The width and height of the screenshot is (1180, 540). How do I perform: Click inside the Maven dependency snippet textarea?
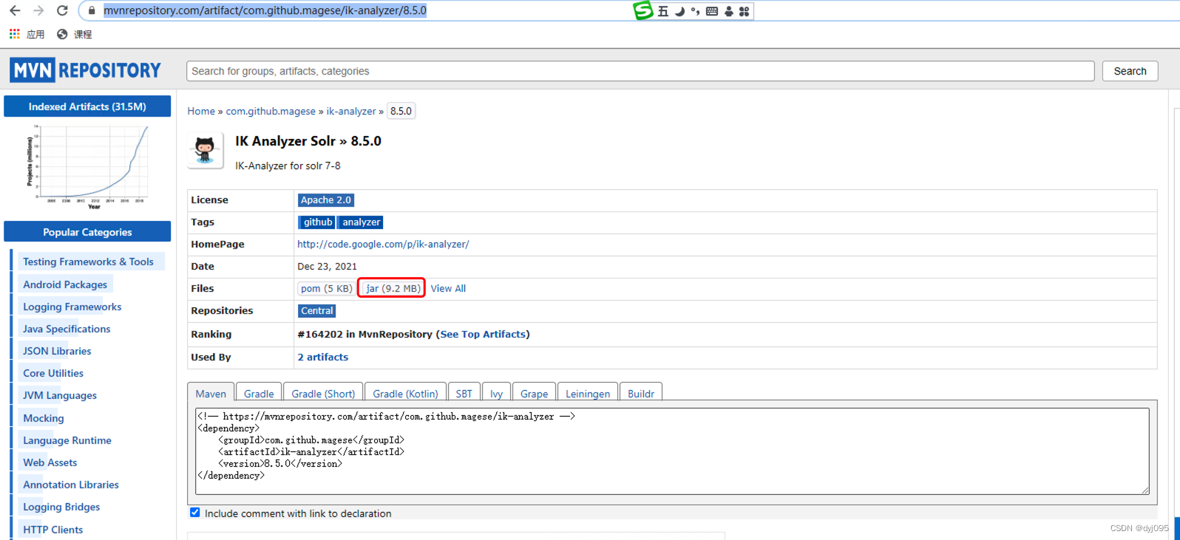click(x=672, y=451)
